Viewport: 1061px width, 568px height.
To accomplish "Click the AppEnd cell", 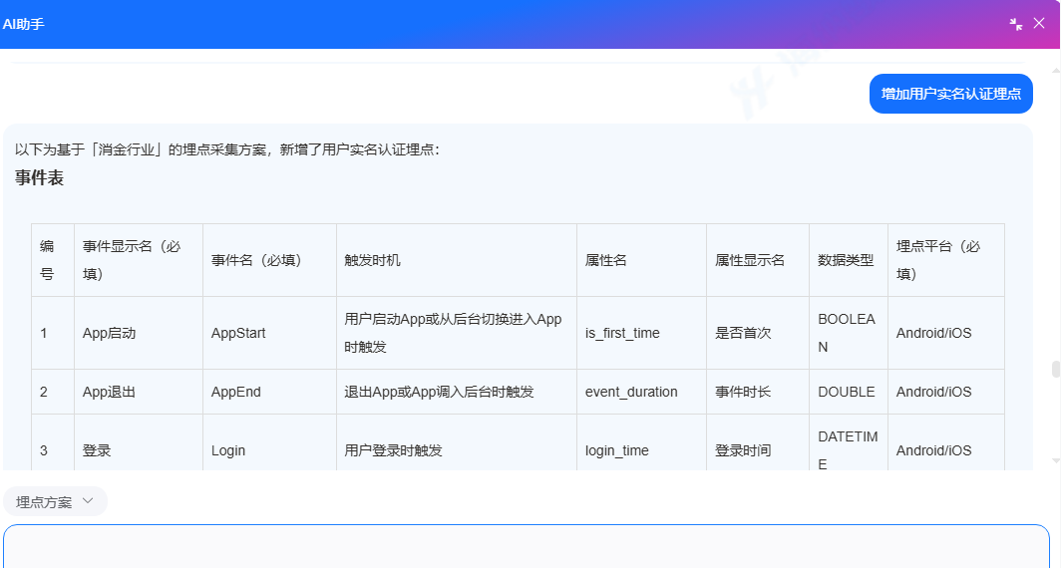I will [x=269, y=392].
